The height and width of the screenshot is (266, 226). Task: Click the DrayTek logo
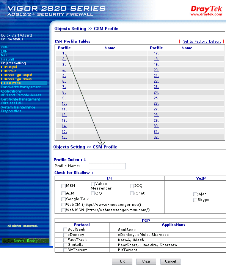[x=206, y=11]
